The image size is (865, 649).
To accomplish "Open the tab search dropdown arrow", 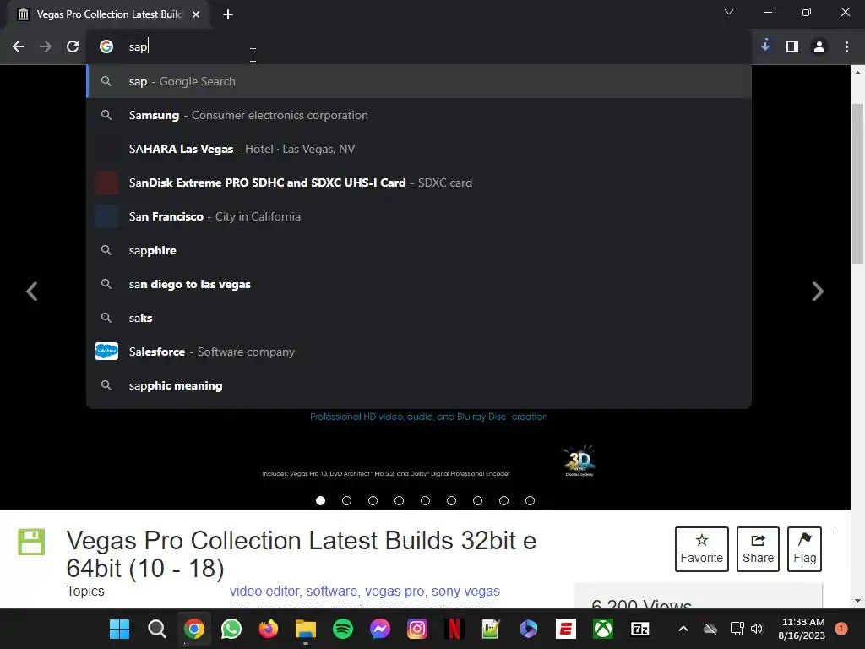I will pyautogui.click(x=729, y=12).
